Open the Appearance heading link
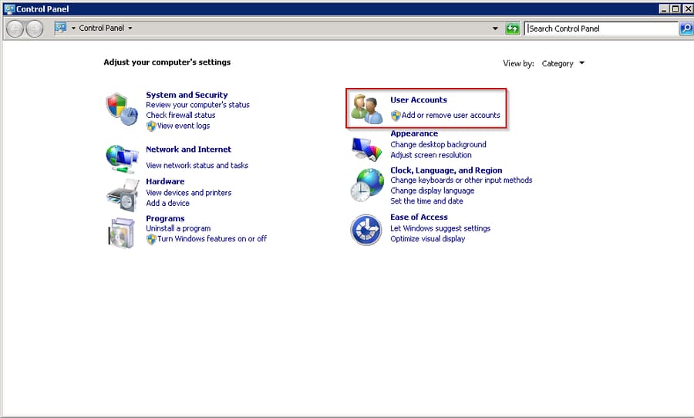The image size is (694, 418). pyautogui.click(x=414, y=133)
